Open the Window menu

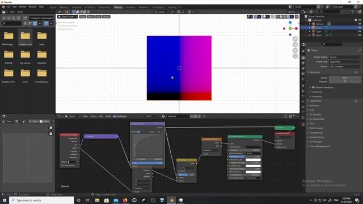tap(32, 7)
